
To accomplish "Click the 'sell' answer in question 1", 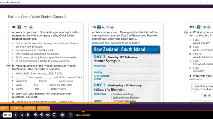I will 51,73.
